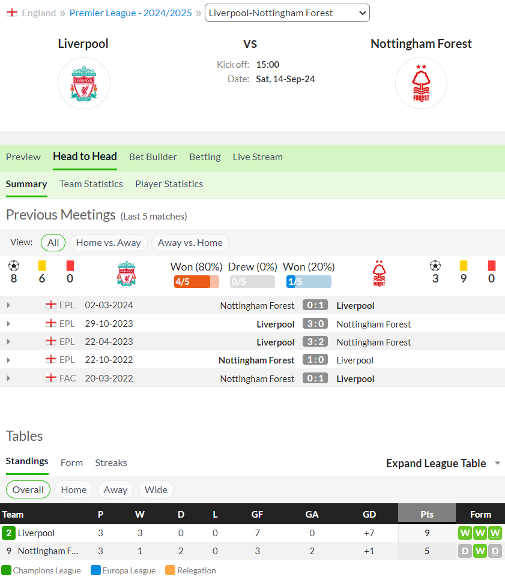Click the England flag icon in breadcrumb
Viewport: 505px width, 580px height.
(12, 13)
